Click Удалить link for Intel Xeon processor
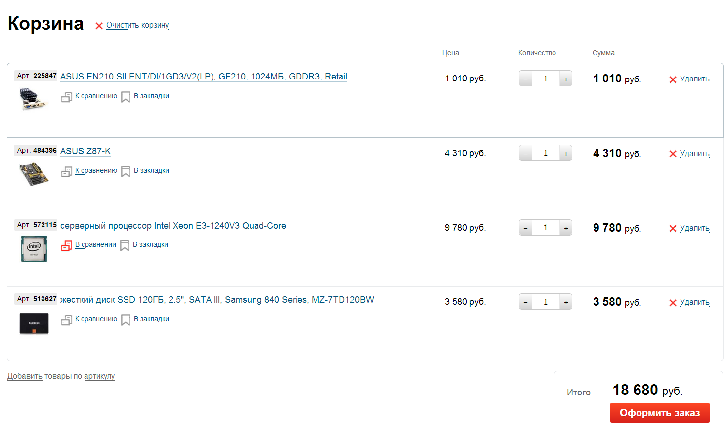This screenshot has height=432, width=724. tap(694, 228)
